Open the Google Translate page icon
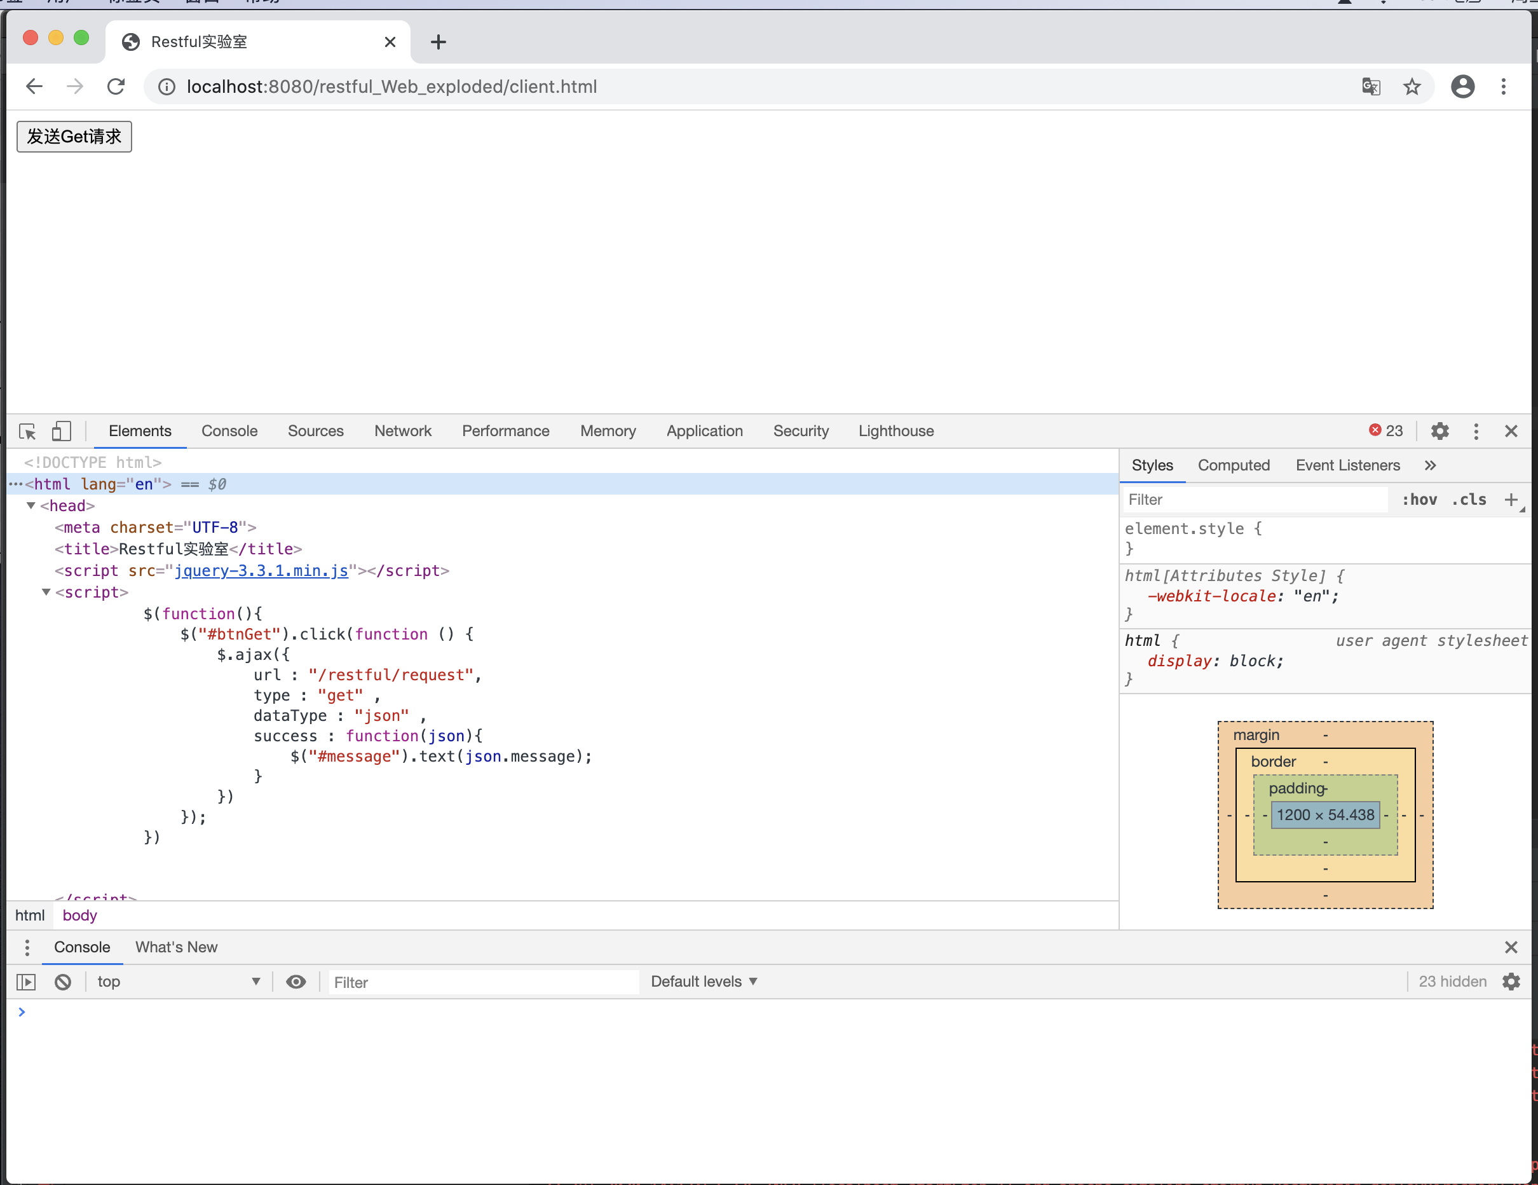 (x=1370, y=86)
